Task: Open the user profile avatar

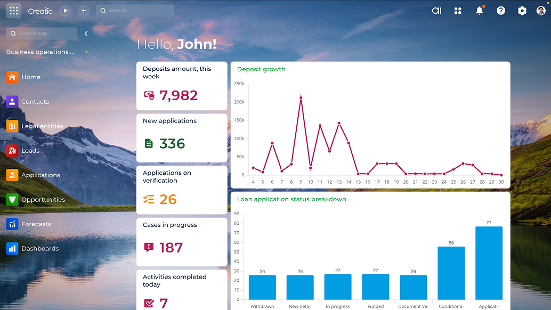Action: [x=541, y=11]
